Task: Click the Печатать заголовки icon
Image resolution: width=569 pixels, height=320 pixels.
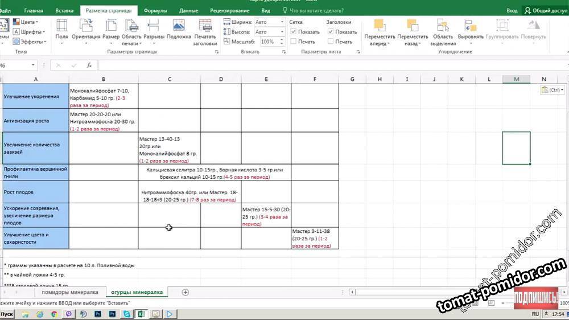Action: point(205,32)
